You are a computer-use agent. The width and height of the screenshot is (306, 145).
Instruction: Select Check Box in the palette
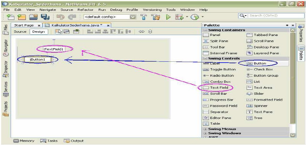tap(260, 70)
